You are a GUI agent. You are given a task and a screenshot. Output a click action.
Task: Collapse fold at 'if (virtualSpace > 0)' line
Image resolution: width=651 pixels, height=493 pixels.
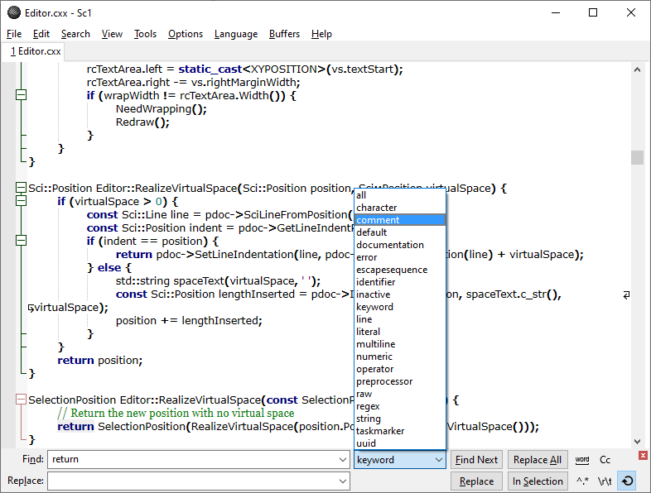coord(21,201)
